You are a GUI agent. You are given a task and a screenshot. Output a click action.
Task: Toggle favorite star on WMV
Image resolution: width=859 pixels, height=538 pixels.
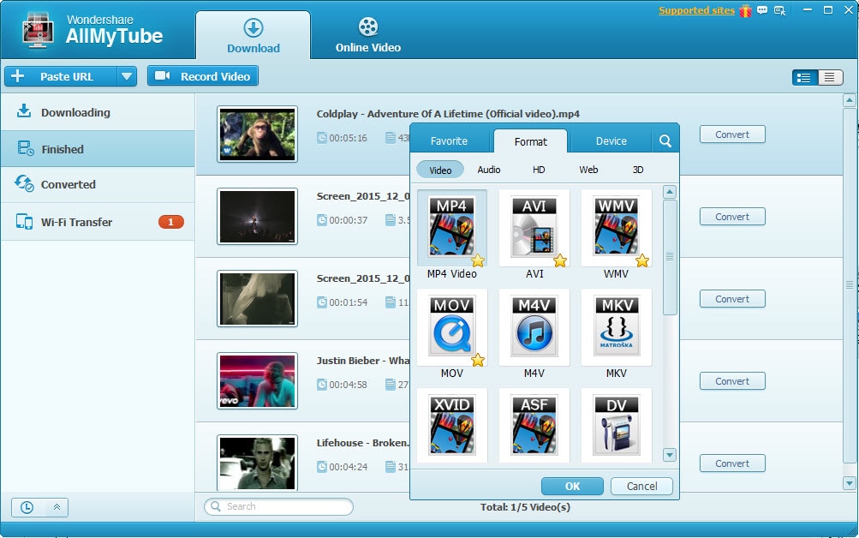pyautogui.click(x=642, y=260)
